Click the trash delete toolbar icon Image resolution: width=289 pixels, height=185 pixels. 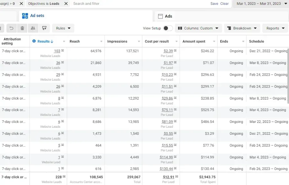coord(22,28)
